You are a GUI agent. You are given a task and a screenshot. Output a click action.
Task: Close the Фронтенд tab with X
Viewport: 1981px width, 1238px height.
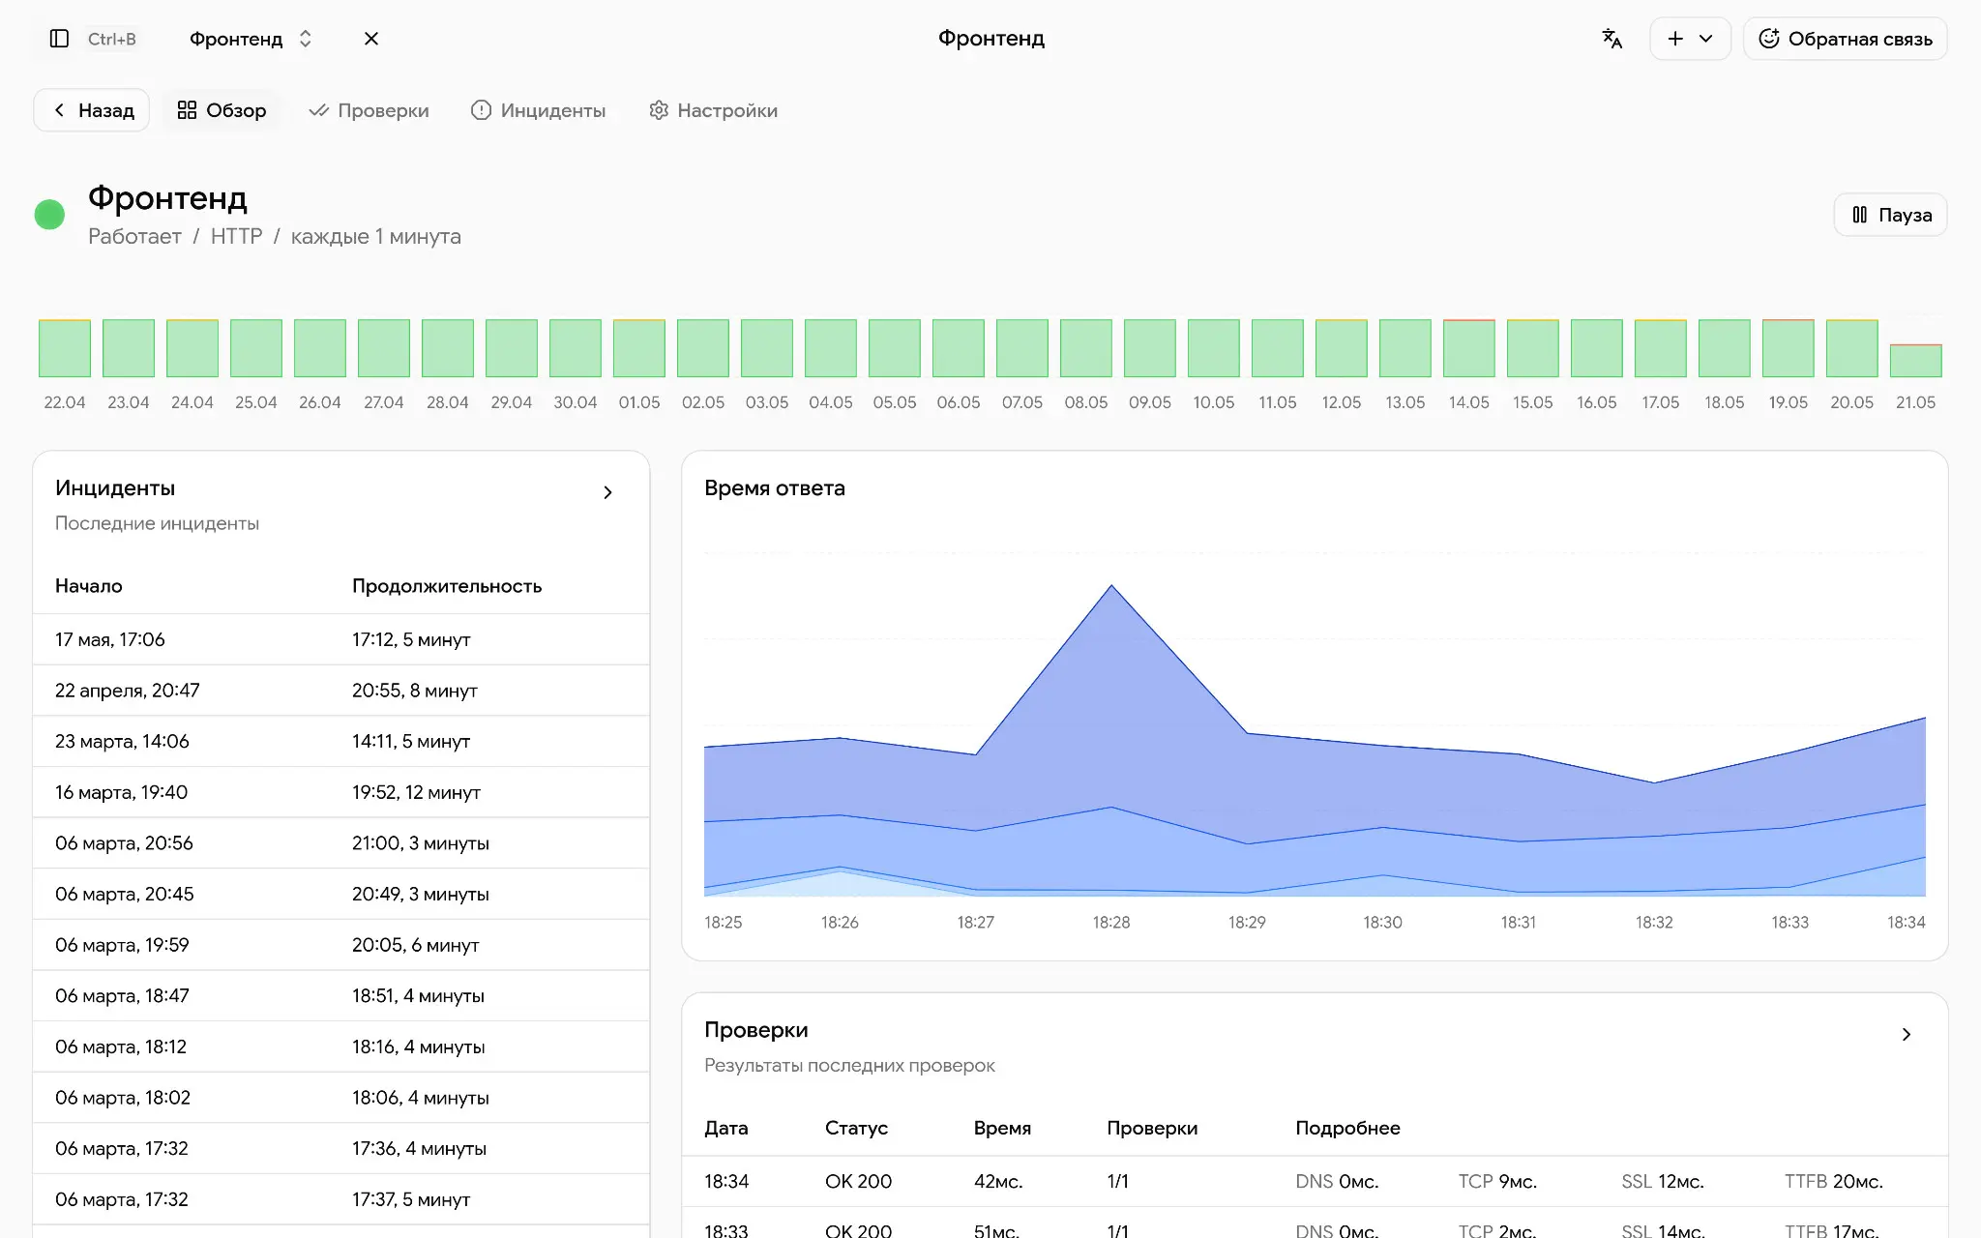371,39
